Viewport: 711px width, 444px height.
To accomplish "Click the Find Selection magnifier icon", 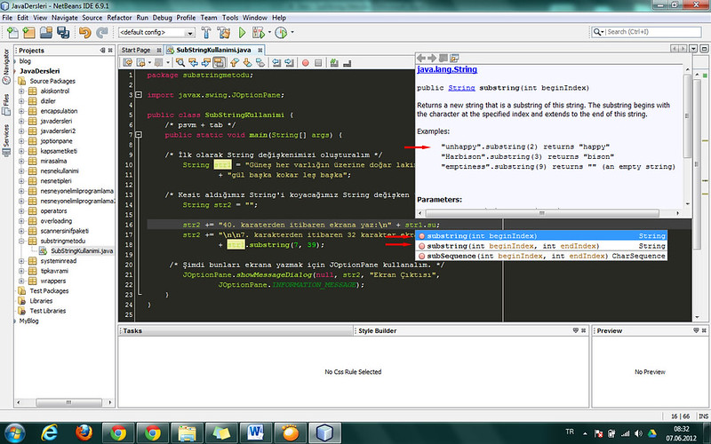I will click(x=180, y=62).
